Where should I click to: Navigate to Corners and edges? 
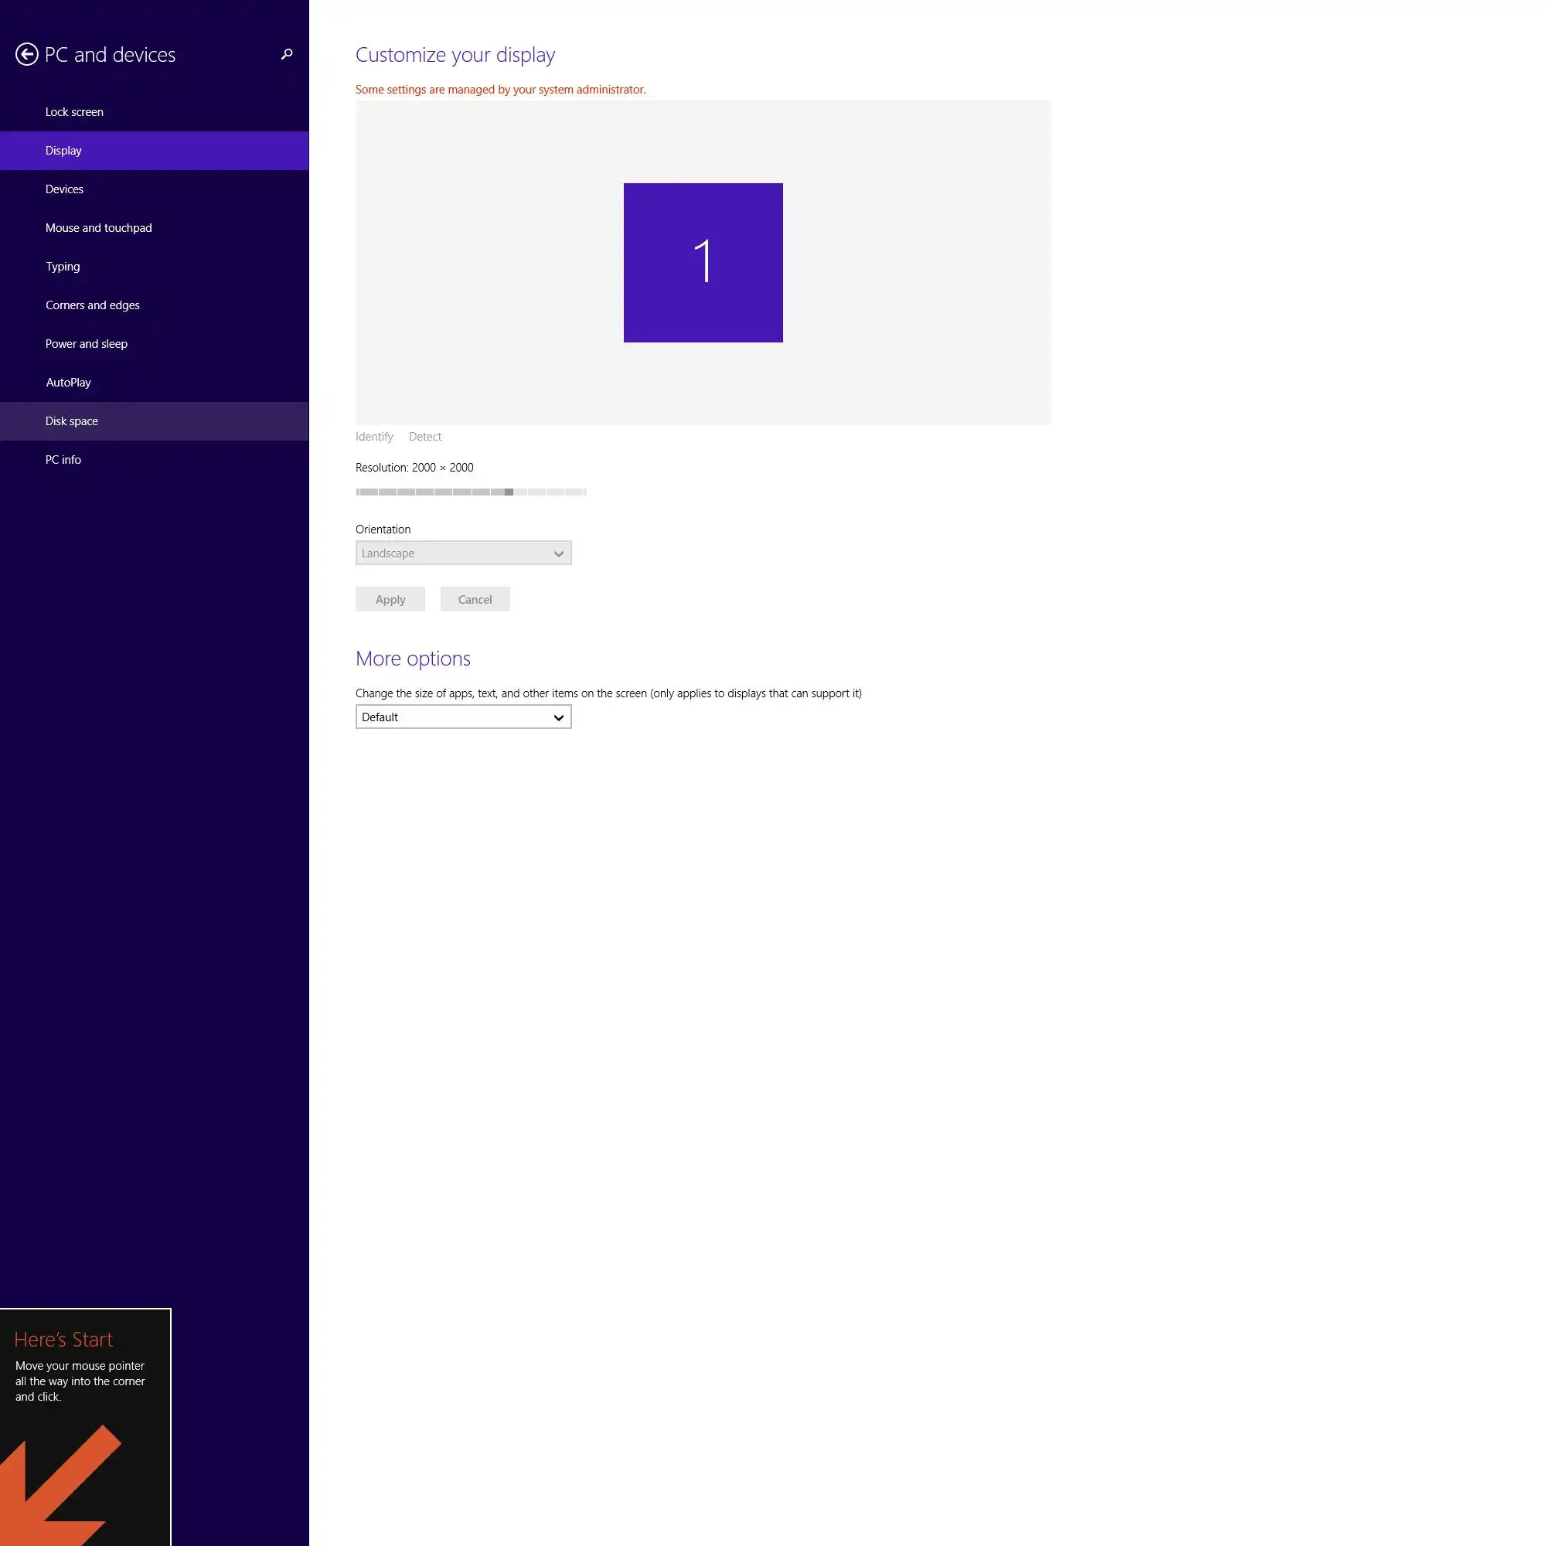click(93, 305)
